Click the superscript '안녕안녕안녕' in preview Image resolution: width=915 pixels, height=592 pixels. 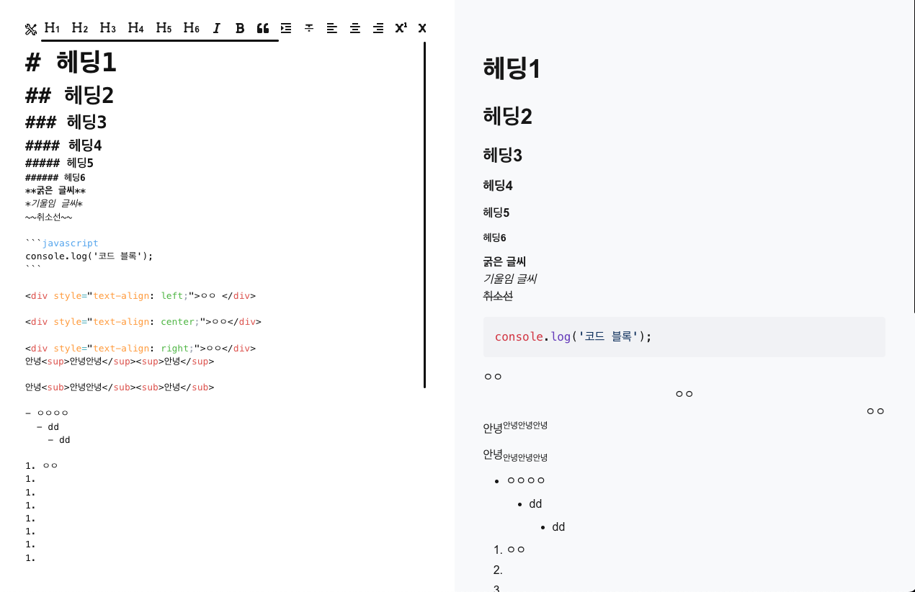tap(525, 425)
